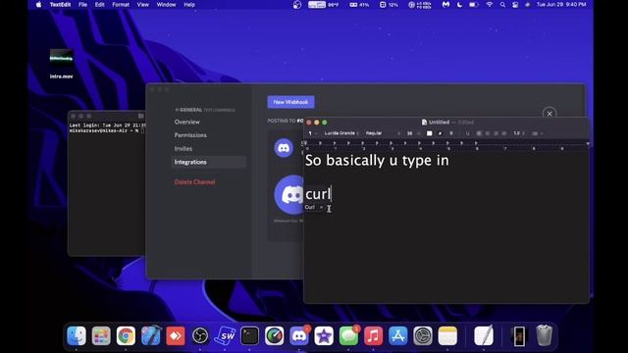This screenshot has width=628, height=353.
Task: Open the text highlight color button
Action: [x=440, y=133]
